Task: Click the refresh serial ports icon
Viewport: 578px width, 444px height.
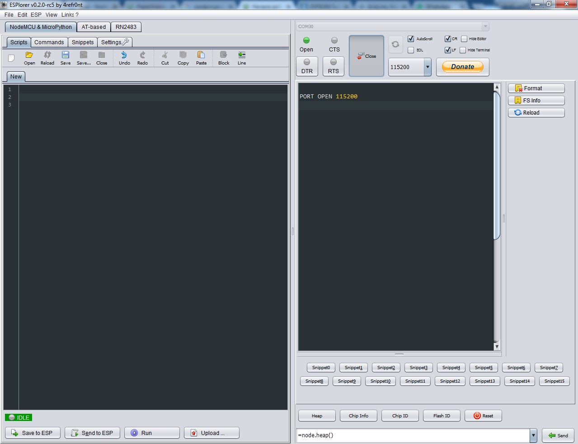Action: click(x=395, y=44)
